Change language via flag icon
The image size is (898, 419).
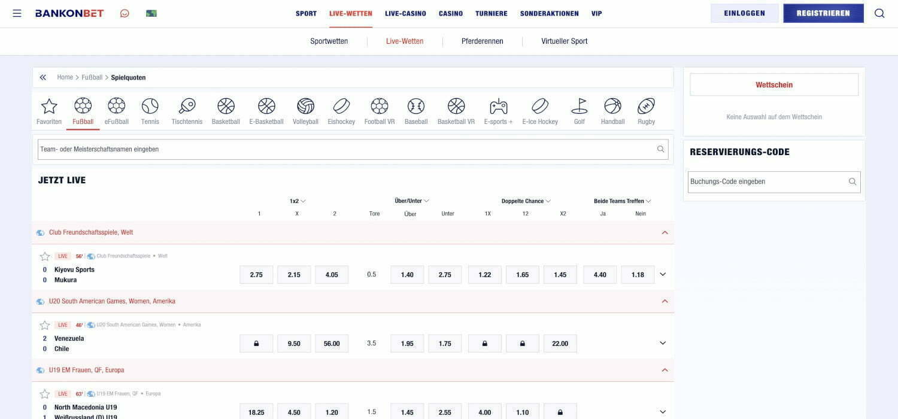coord(151,13)
